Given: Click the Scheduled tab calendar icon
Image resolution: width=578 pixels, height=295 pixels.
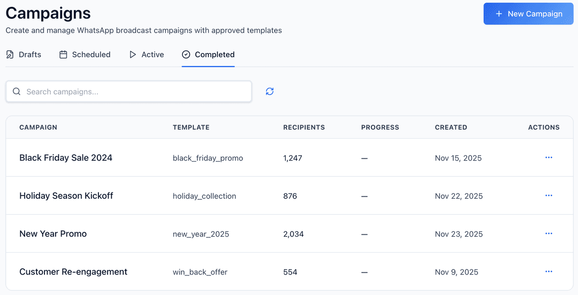Looking at the screenshot, I should [x=63, y=55].
